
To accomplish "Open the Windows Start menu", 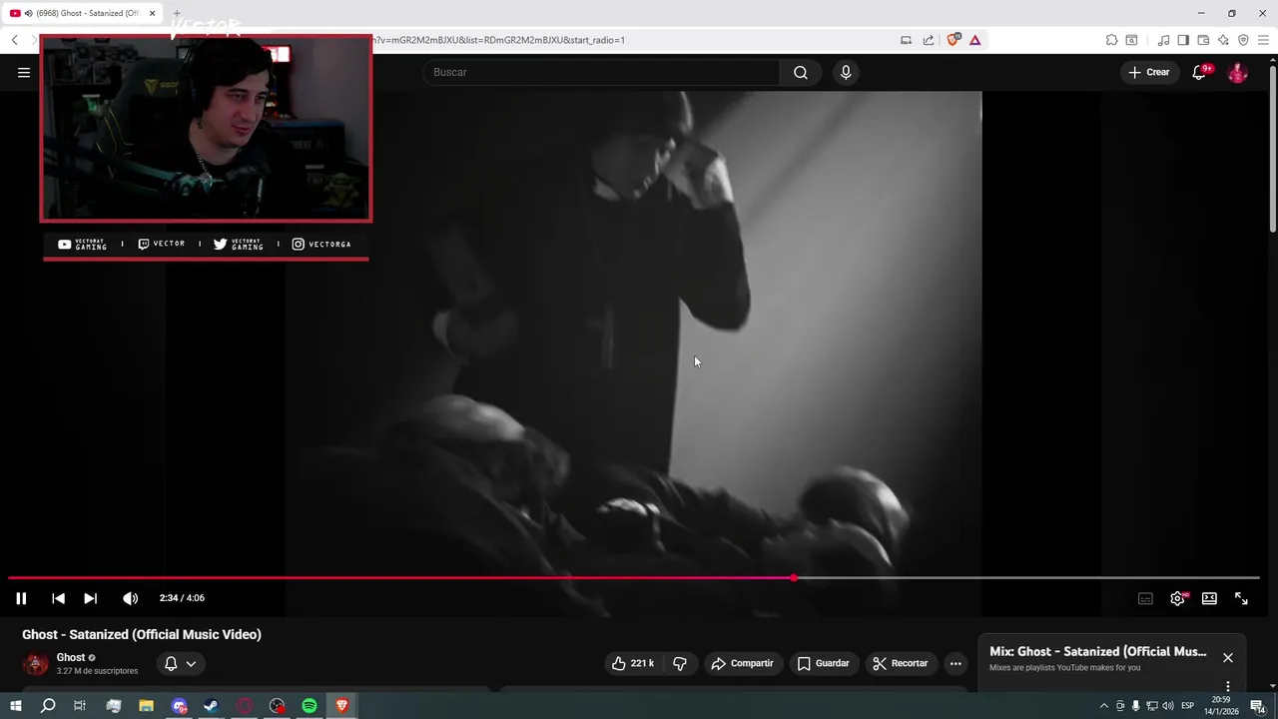I will tap(15, 706).
